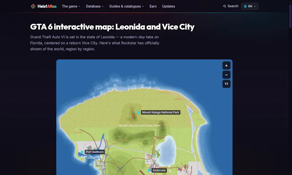Select the Ambrosia marker dot
The height and width of the screenshot is (175, 292).
click(x=149, y=170)
